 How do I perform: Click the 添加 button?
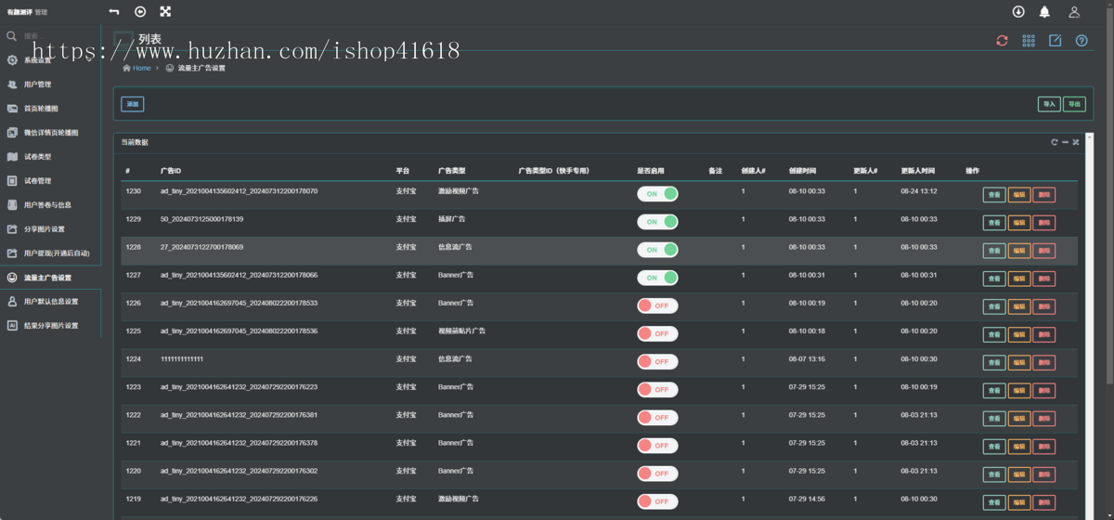(132, 104)
